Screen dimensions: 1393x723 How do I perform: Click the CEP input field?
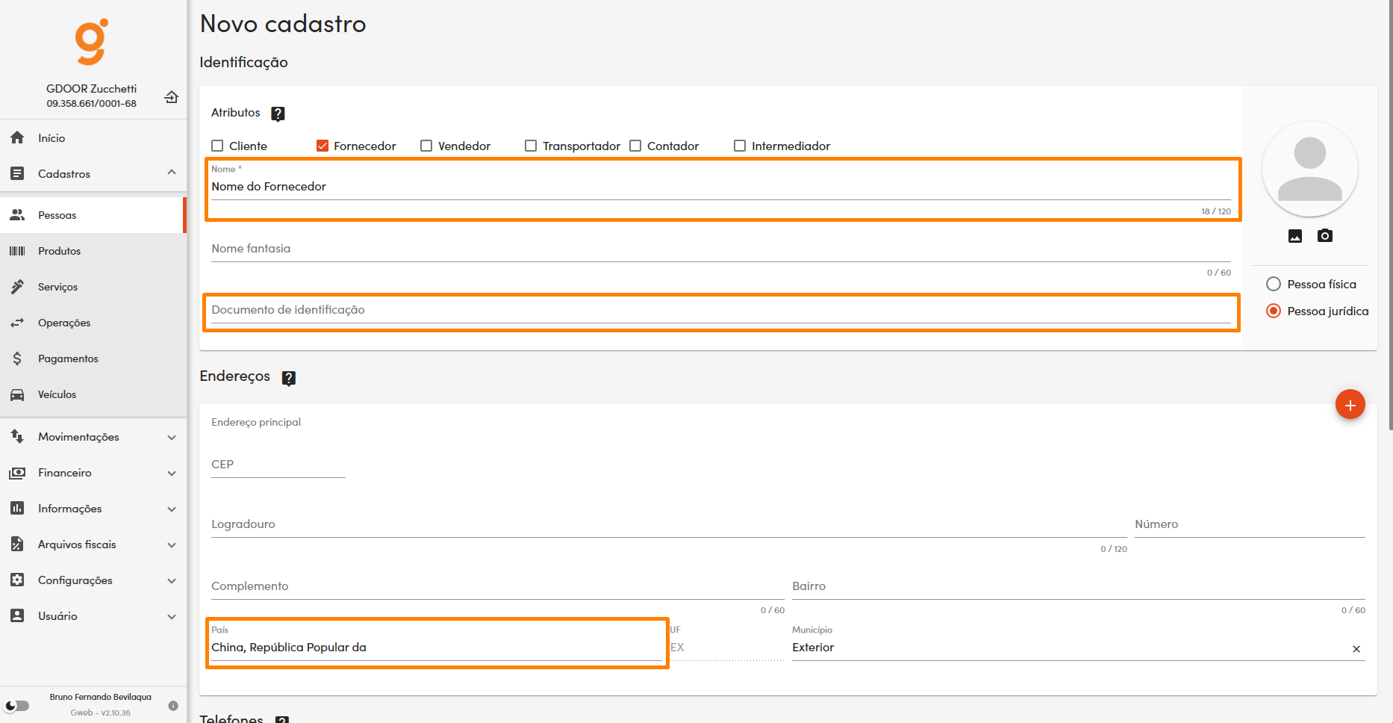278,465
